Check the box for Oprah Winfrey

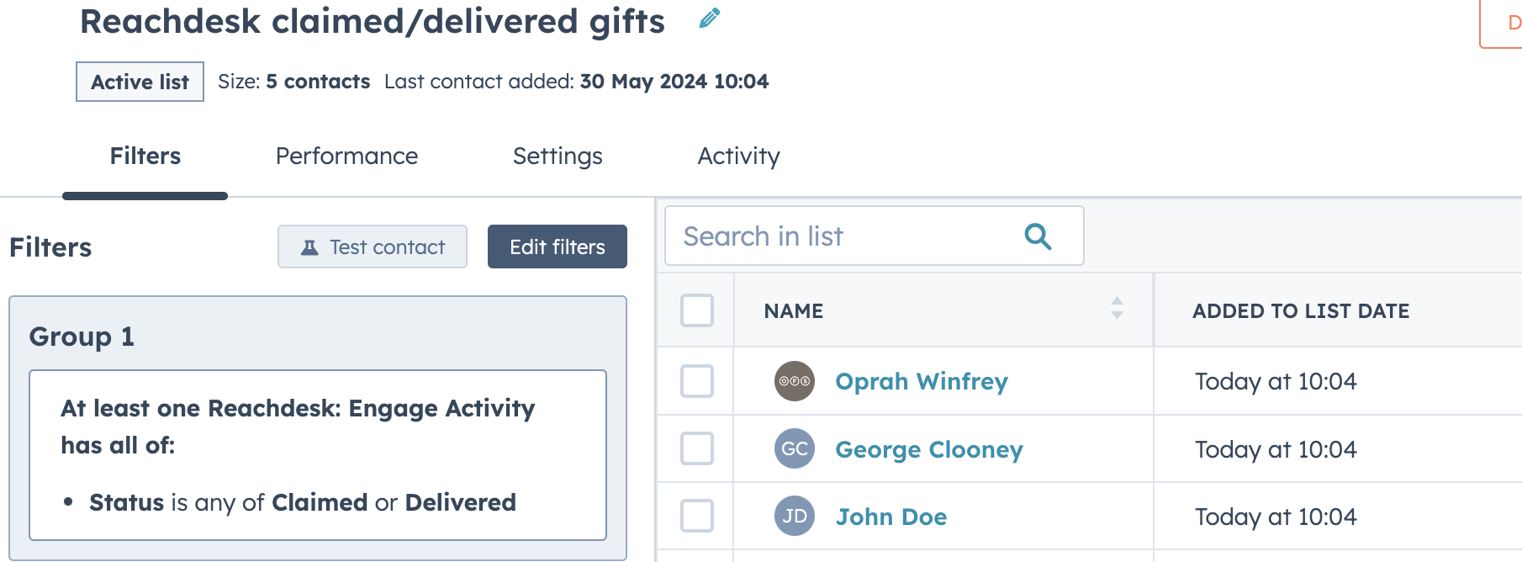click(x=697, y=381)
